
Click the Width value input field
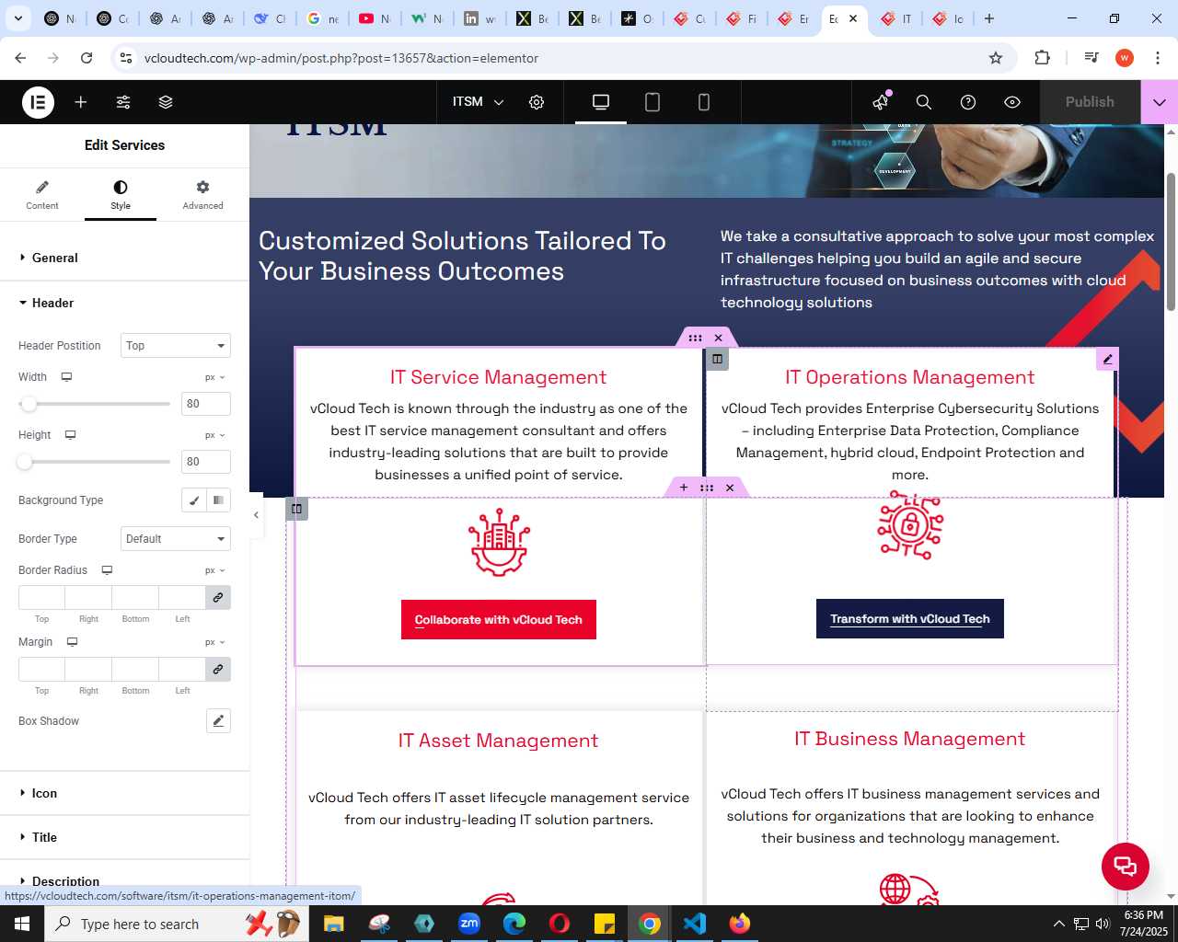click(206, 404)
